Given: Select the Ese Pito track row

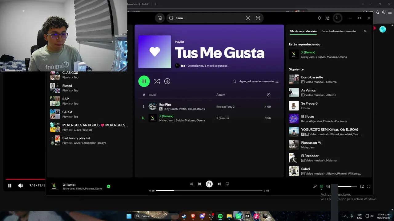Looking at the screenshot, I should coord(209,107).
